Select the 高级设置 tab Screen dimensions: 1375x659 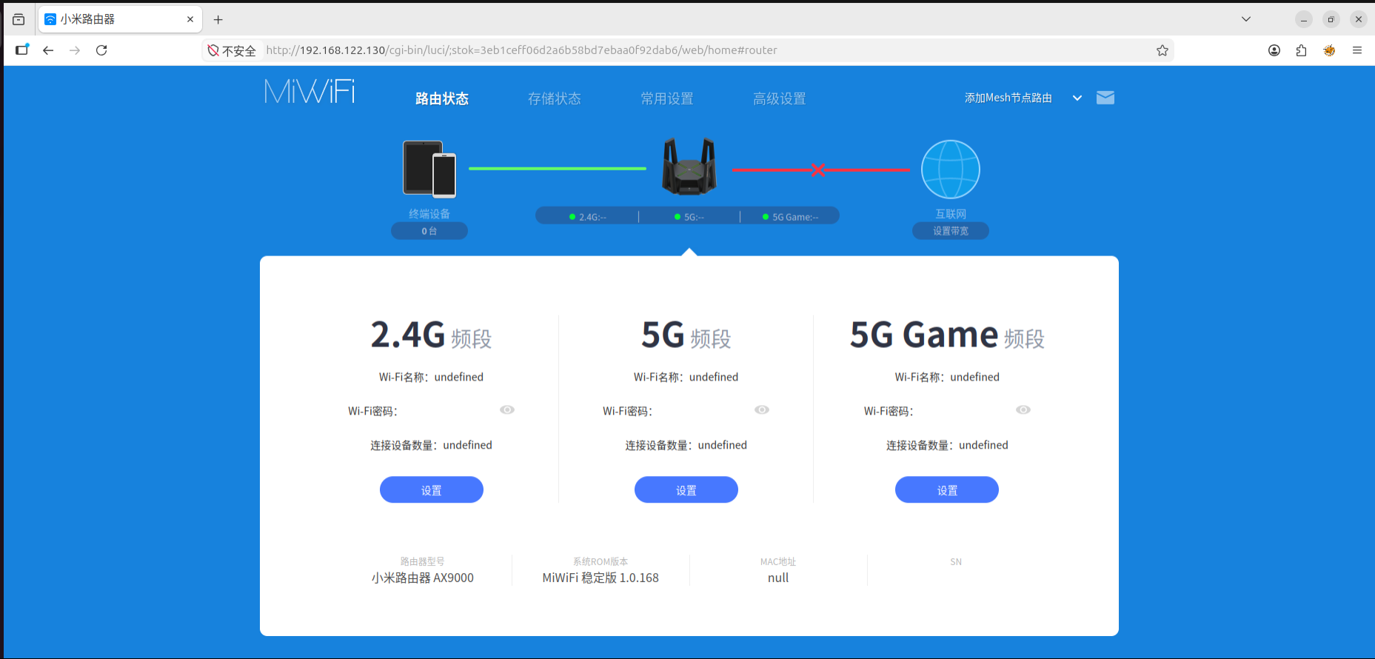(780, 98)
